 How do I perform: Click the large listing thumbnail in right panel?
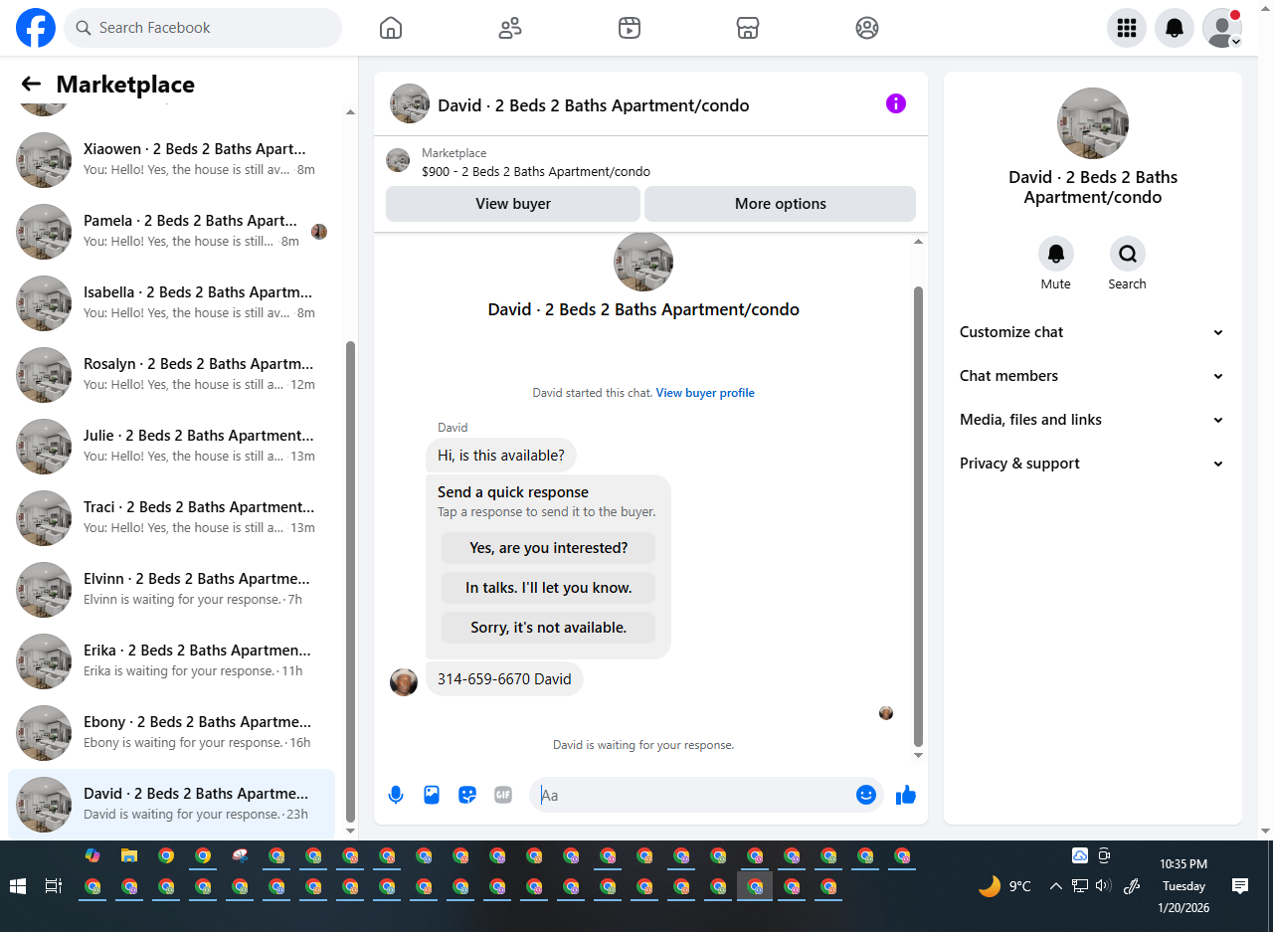click(1093, 123)
